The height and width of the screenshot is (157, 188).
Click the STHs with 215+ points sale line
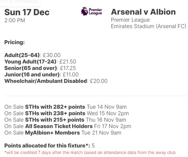pyautogui.click(x=65, y=120)
